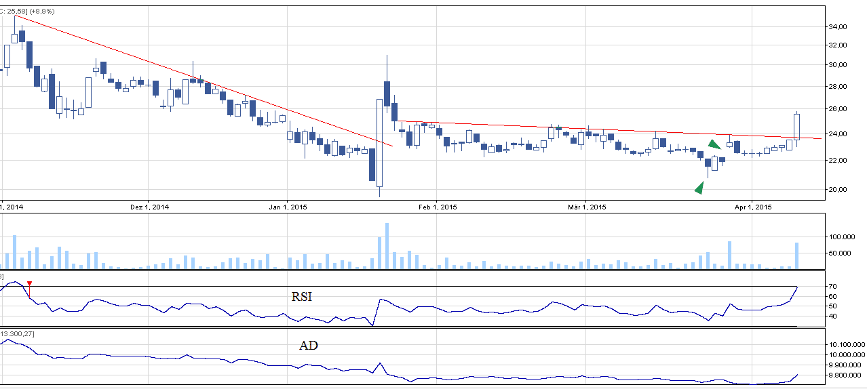Click the Feb 1, 2015 date label
Screen dimensions: 867x389
[x=438, y=207]
